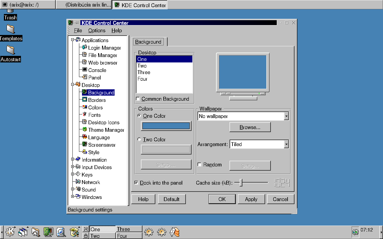The height and width of the screenshot is (239, 383).
Task: Expand the Input Devices tree branch
Action: click(x=73, y=167)
